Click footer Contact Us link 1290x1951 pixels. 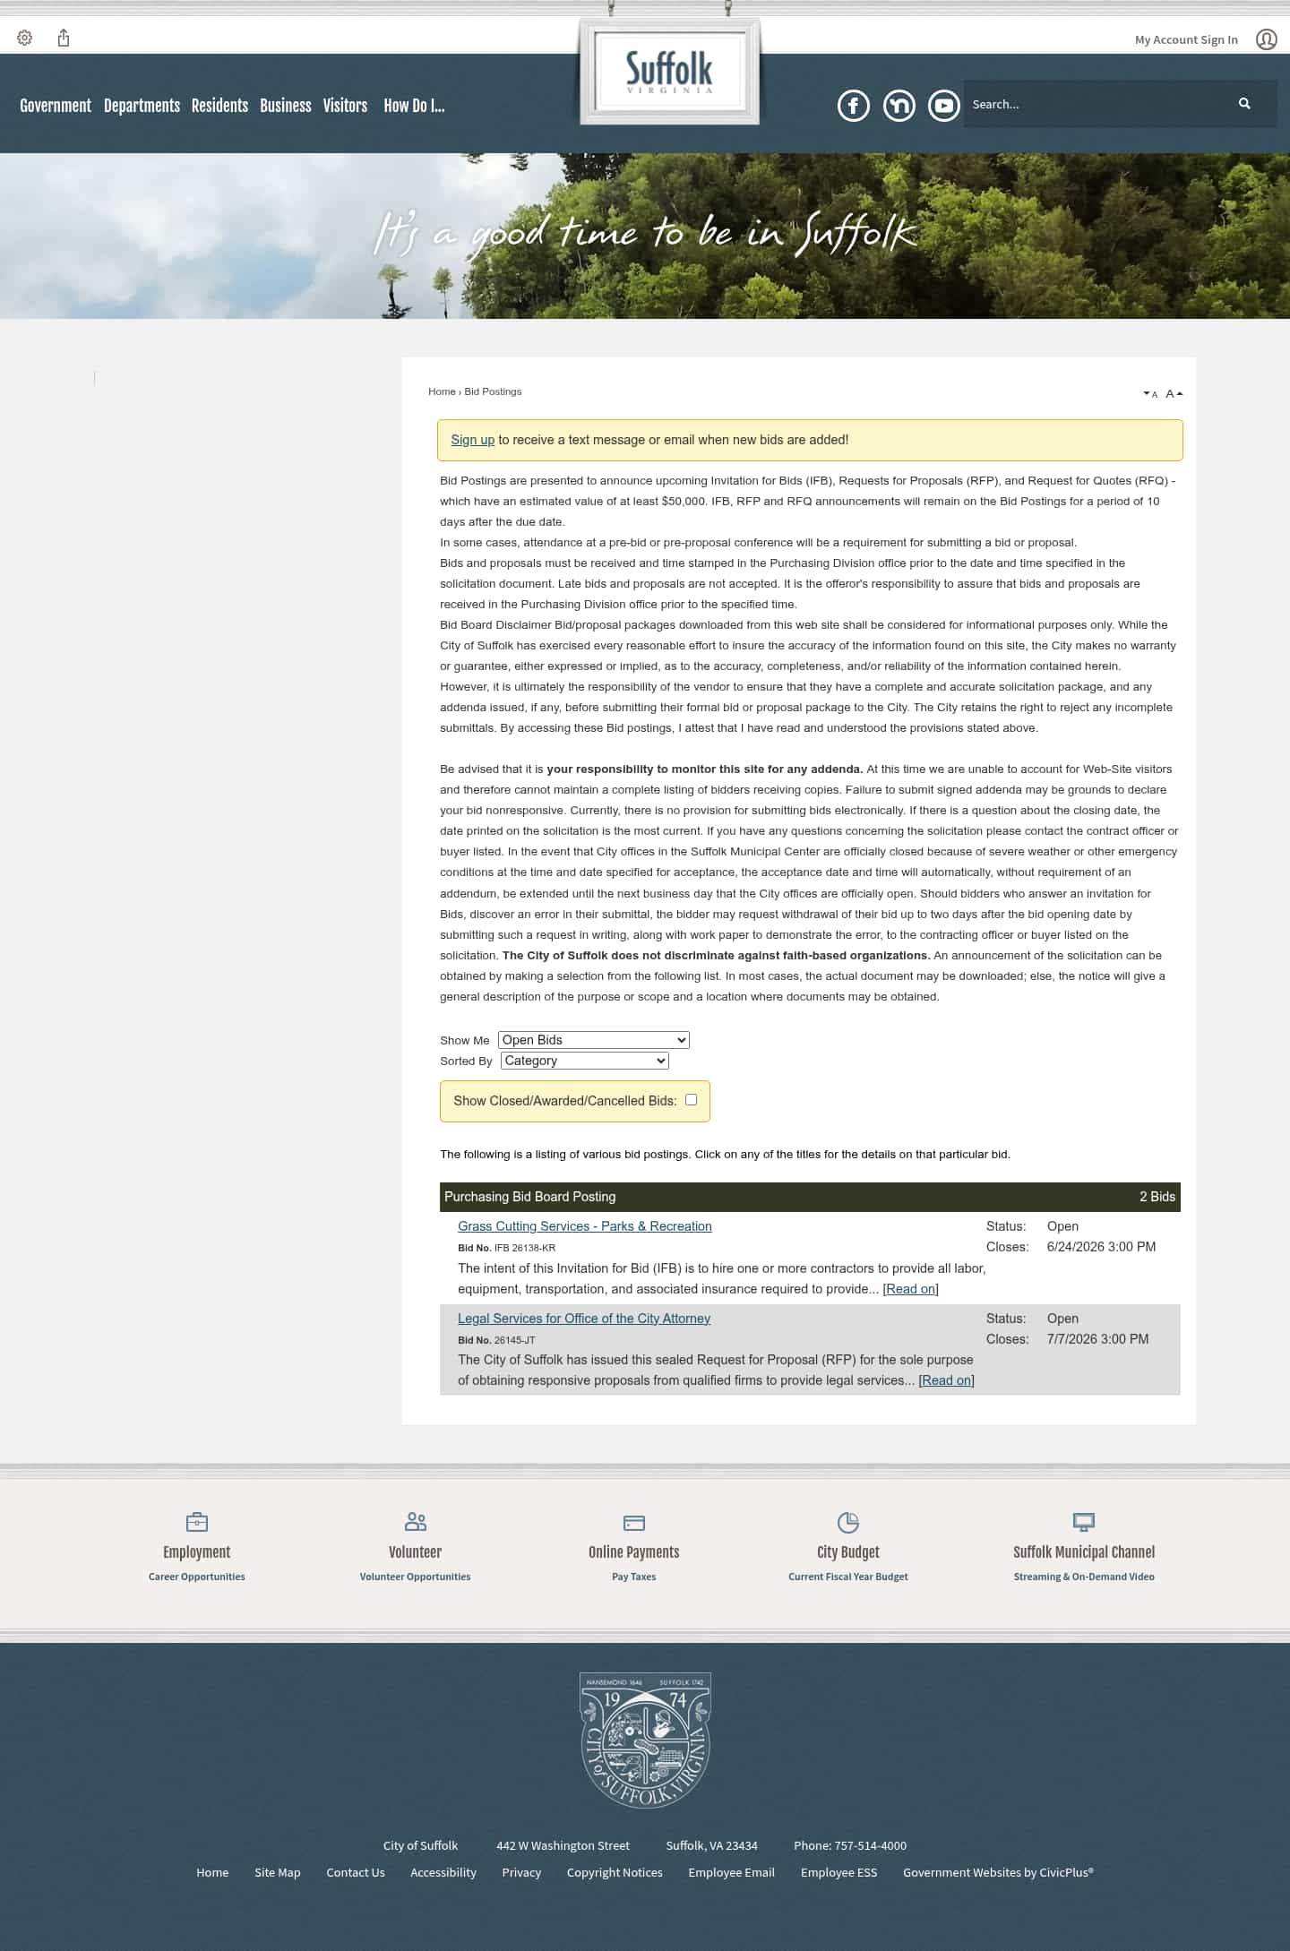(356, 1872)
